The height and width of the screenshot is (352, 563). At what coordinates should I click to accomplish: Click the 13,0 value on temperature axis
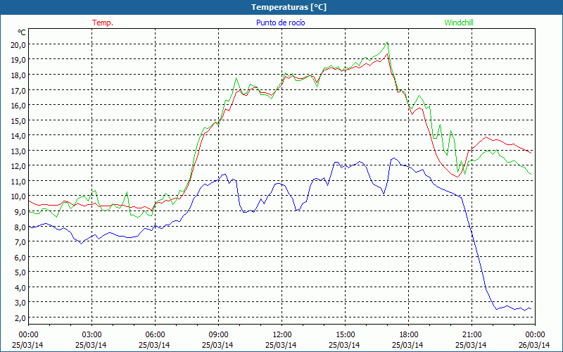coord(19,151)
